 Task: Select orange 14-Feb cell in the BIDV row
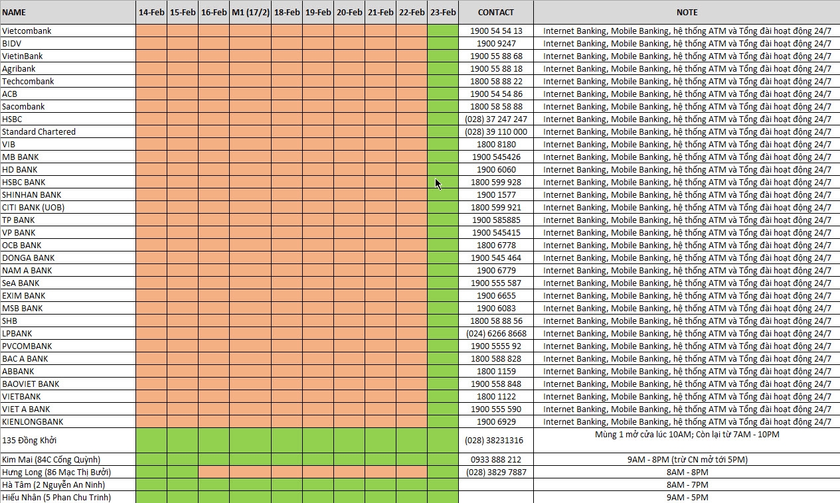point(151,43)
